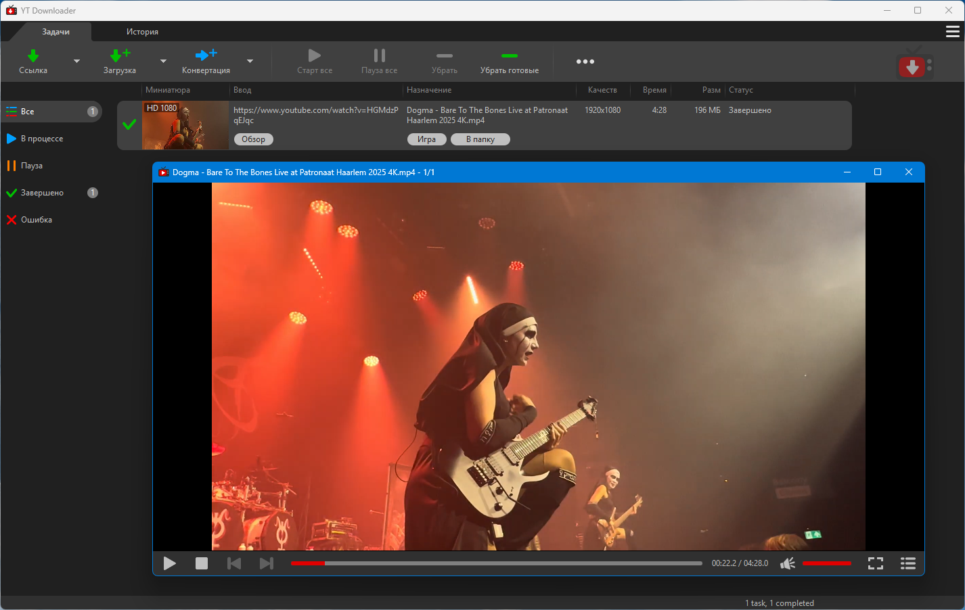The height and width of the screenshot is (610, 965).
Task: Click the Обзор button under URL
Action: (253, 139)
